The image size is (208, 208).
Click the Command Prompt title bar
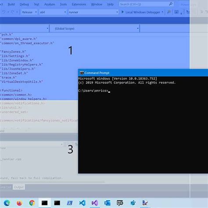143,73
